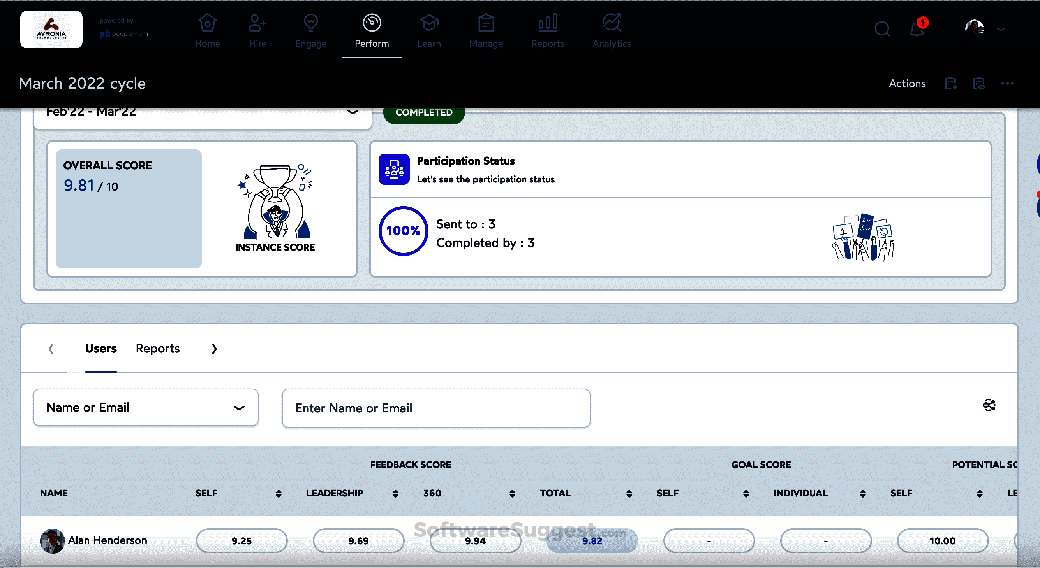The height and width of the screenshot is (568, 1040).
Task: Switch to the Reports tab below
Action: click(x=157, y=348)
